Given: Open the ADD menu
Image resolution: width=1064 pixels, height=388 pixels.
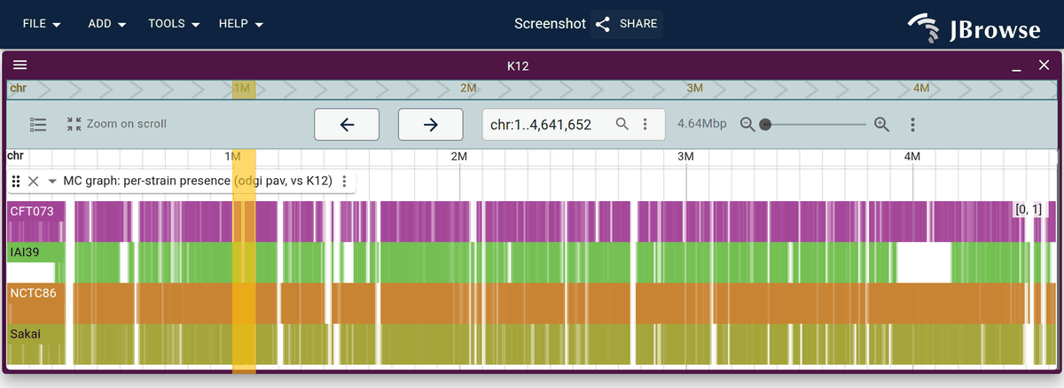Looking at the screenshot, I should [107, 24].
